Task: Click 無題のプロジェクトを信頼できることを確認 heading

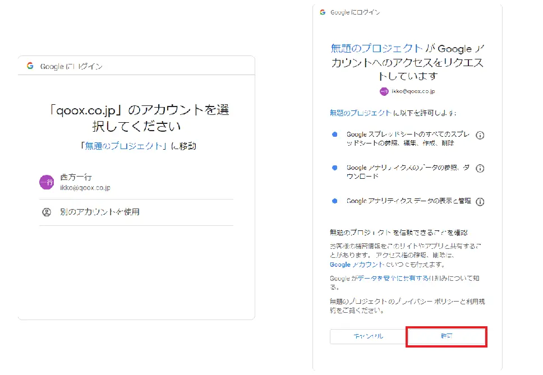Action: tap(399, 233)
